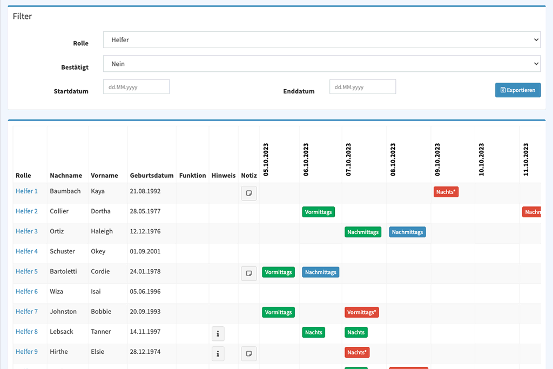The height and width of the screenshot is (369, 553).
Task: Select Ortiz's blue Nachmittags shift
Action: [407, 232]
